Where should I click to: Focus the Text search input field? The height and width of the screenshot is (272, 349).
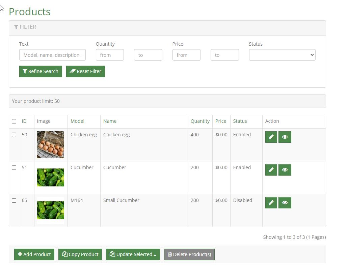52,55
